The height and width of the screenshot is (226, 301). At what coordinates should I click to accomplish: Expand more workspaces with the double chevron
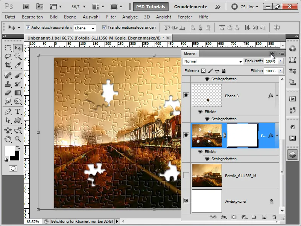coord(218,7)
